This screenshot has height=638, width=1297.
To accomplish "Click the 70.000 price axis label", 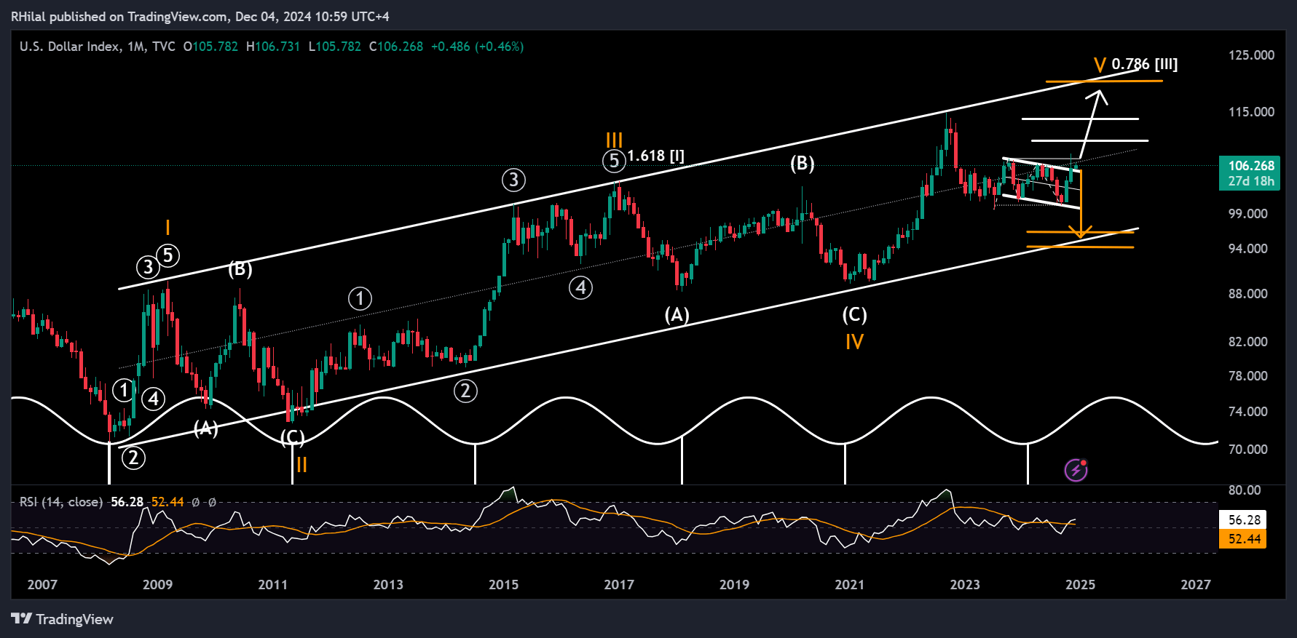I will pyautogui.click(x=1248, y=450).
